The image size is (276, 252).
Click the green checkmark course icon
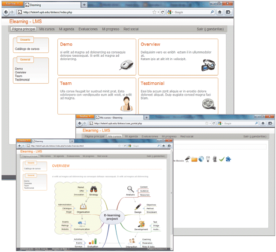coord(221,159)
